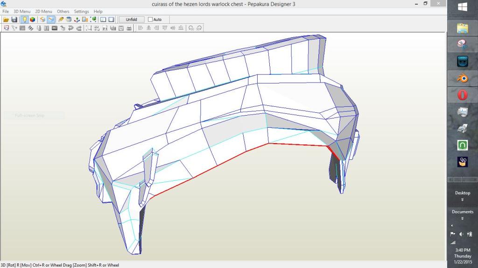Open File Explorer from the taskbar
This screenshot has height=268, width=478.
[463, 28]
